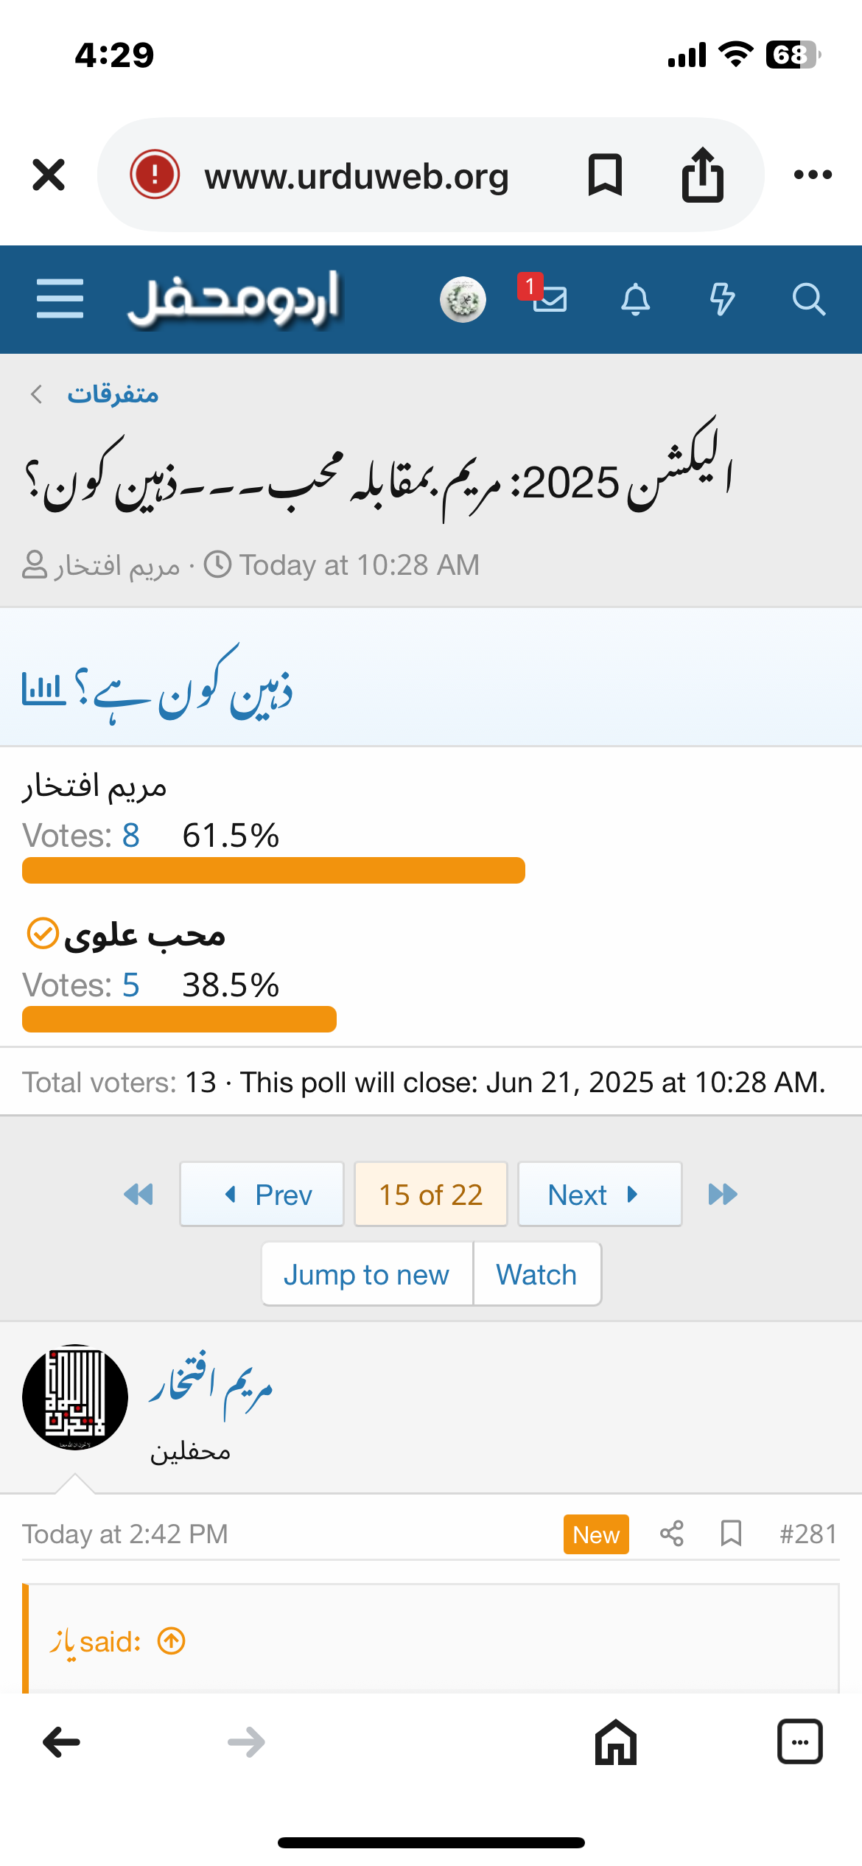Tap the browser share icon
This screenshot has height=1866, width=862.
(702, 175)
